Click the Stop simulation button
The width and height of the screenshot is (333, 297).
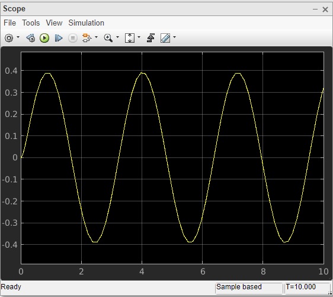coord(73,38)
